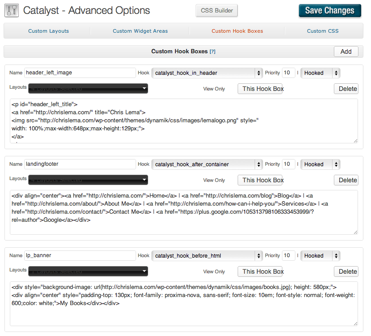Screen dimensions: 371x336
Task: Grab resize handle of header_left_image code textarea
Action: tap(355, 141)
